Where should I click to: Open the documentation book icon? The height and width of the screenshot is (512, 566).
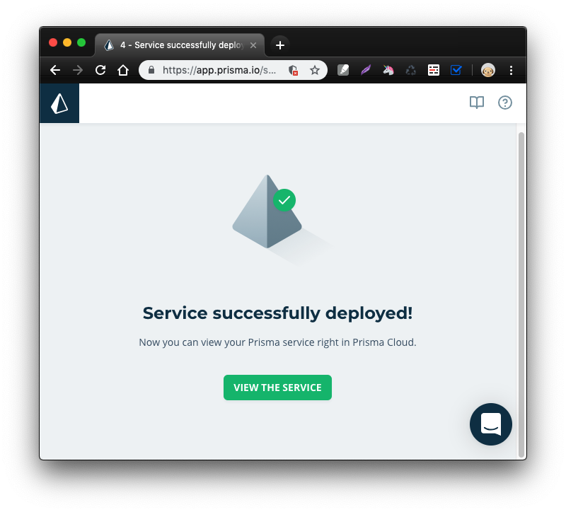(x=477, y=103)
